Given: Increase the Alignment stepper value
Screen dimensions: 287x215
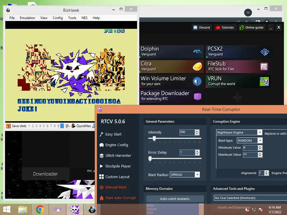Looking at the screenshot, I should tap(267, 172).
